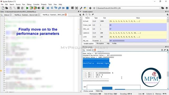Screen dimensions: 169x95
Task: Open the Help menu
Action: coord(60,4)
